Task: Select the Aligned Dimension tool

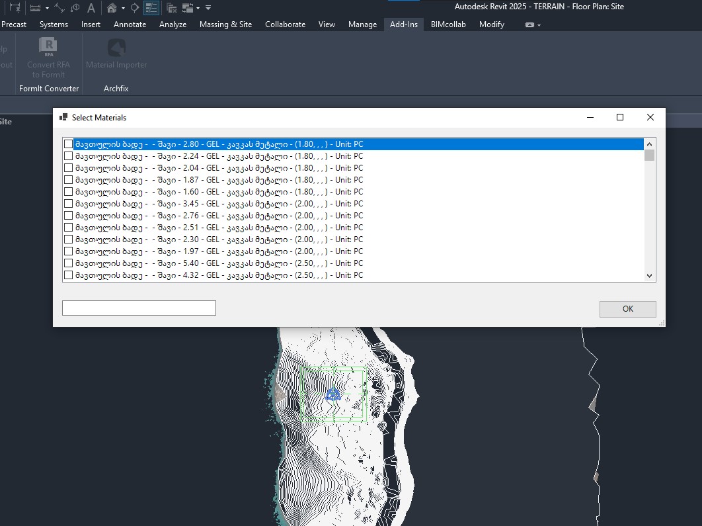Action: tap(59, 8)
